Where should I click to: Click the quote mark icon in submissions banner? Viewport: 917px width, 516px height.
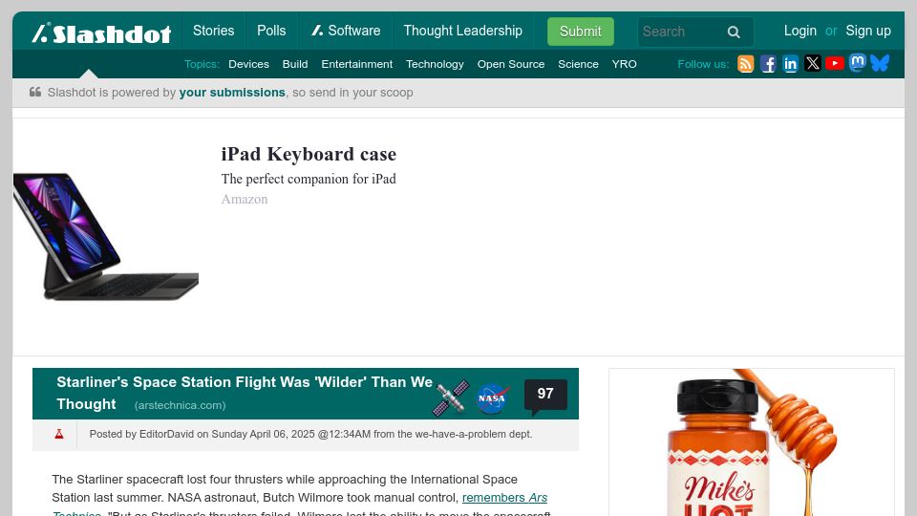pos(35,92)
